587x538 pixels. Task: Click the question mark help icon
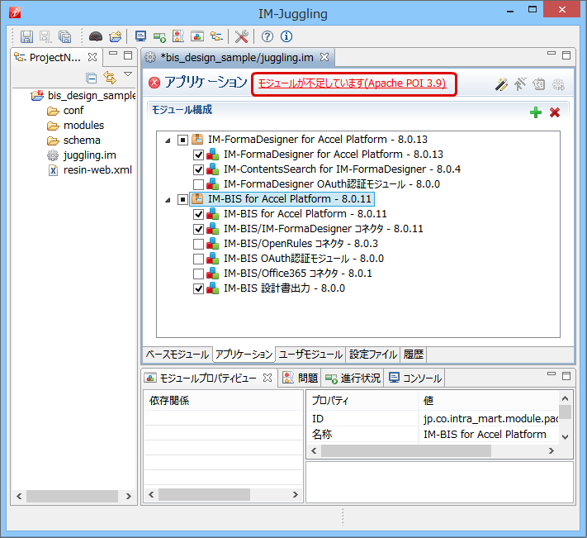[267, 36]
